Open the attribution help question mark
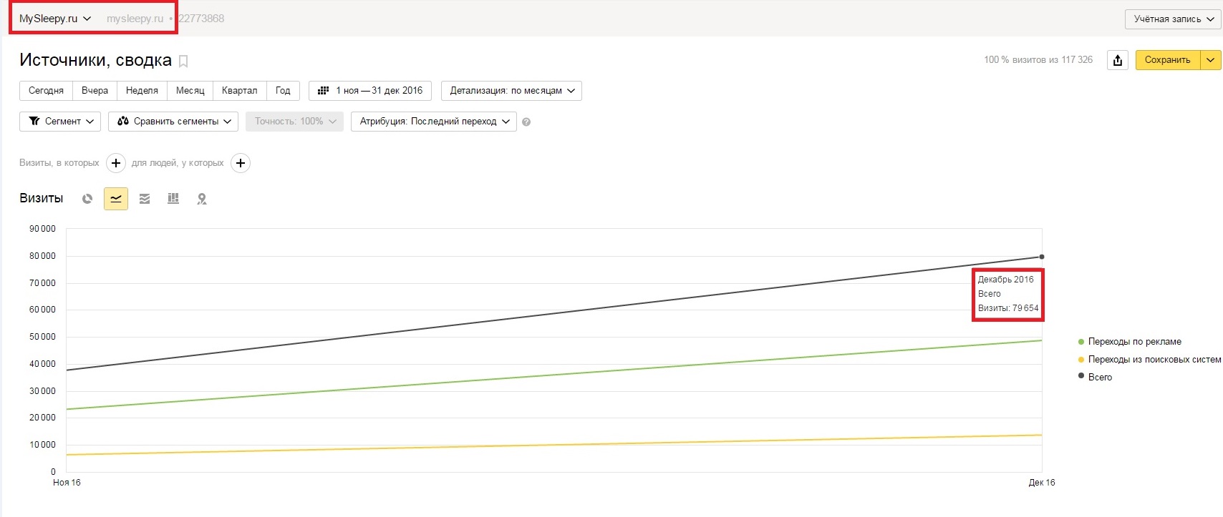Screen dimensions: 1223x517 click(x=526, y=122)
